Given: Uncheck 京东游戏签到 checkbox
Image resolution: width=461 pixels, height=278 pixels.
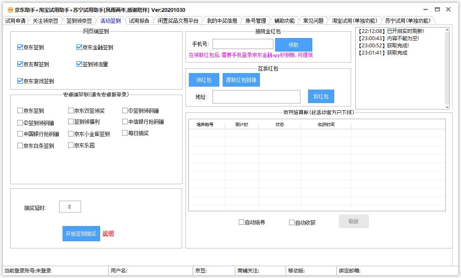Looking at the screenshot, I should (x=20, y=81).
